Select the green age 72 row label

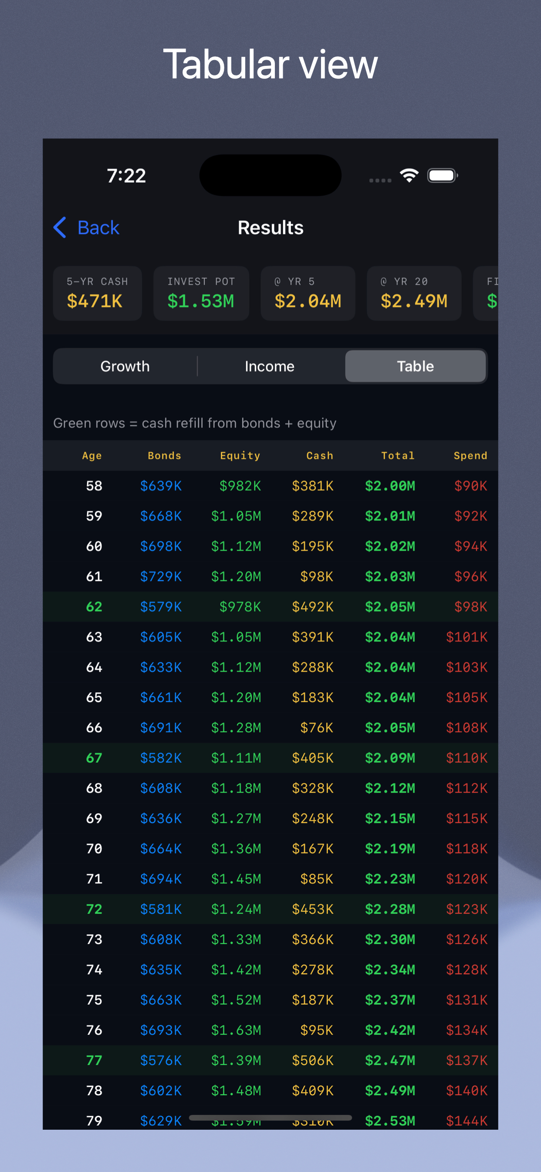(x=94, y=909)
